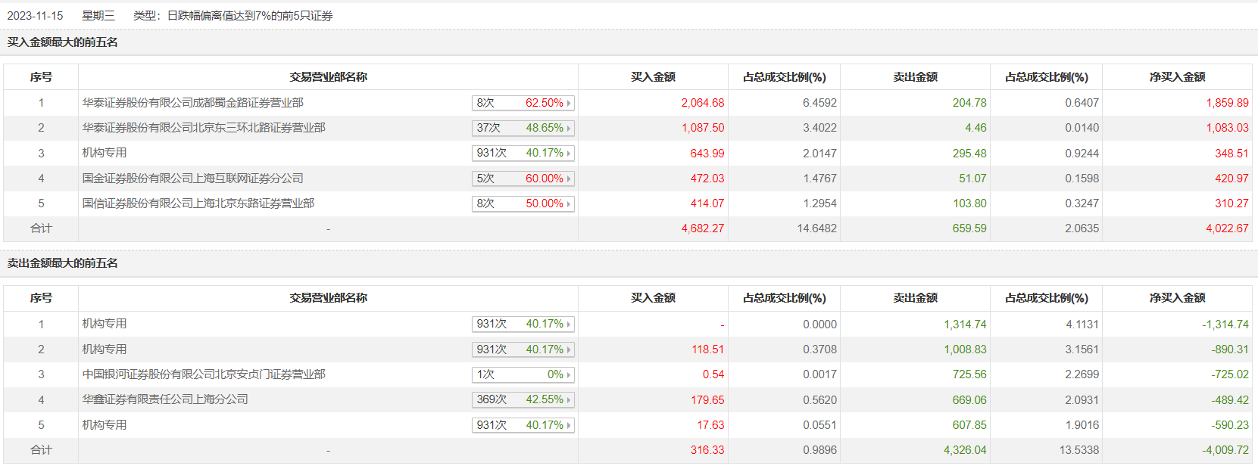Click 机构专用 in the top buy table

tap(105, 153)
